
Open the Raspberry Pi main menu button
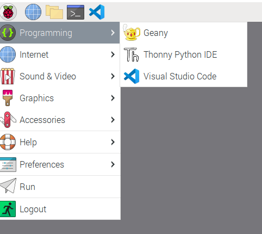click(x=8, y=12)
